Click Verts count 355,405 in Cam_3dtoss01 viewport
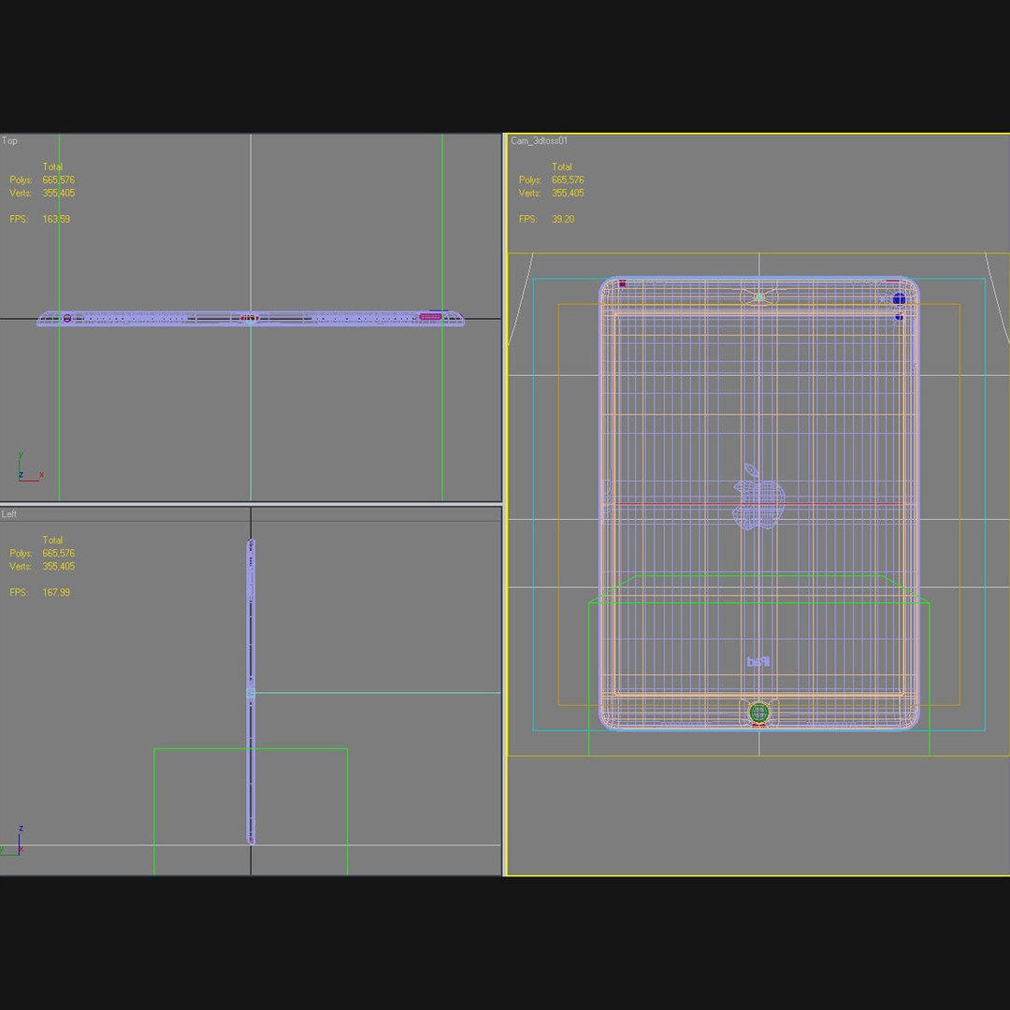 tap(568, 193)
